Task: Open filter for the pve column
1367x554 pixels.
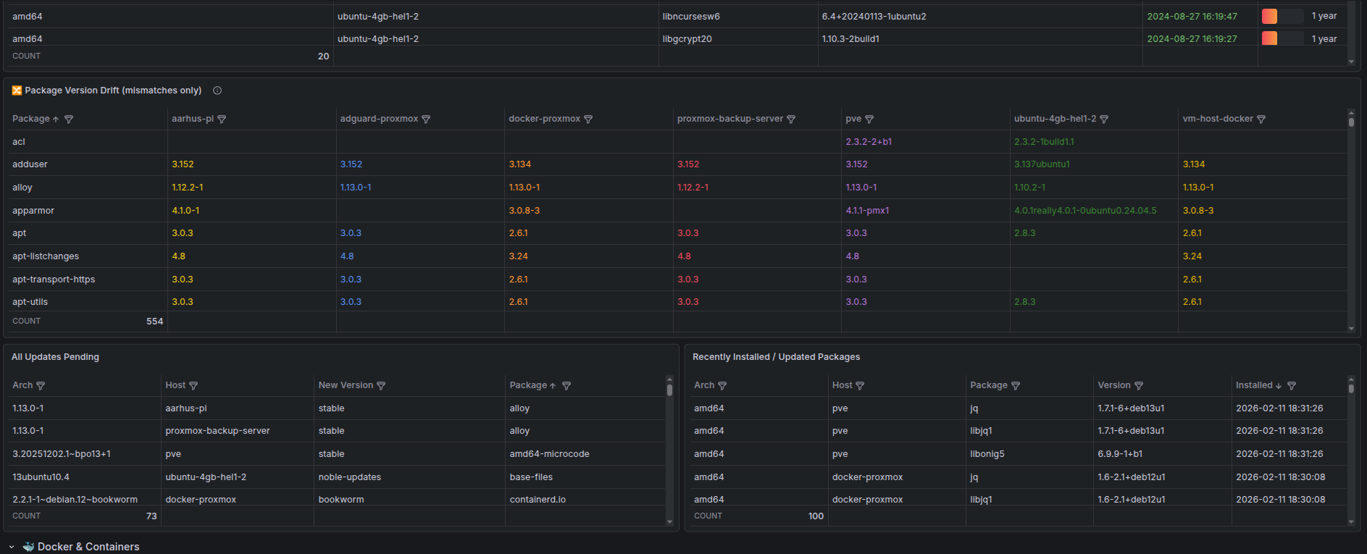Action: pyautogui.click(x=869, y=119)
